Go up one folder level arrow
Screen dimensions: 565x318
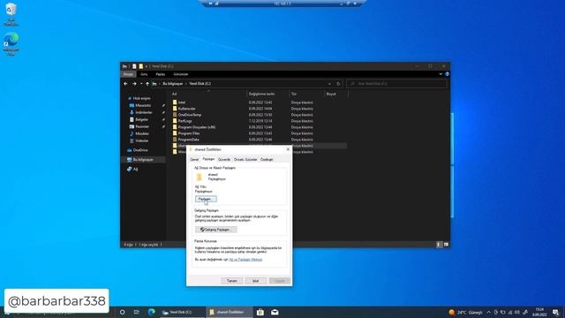pos(147,84)
